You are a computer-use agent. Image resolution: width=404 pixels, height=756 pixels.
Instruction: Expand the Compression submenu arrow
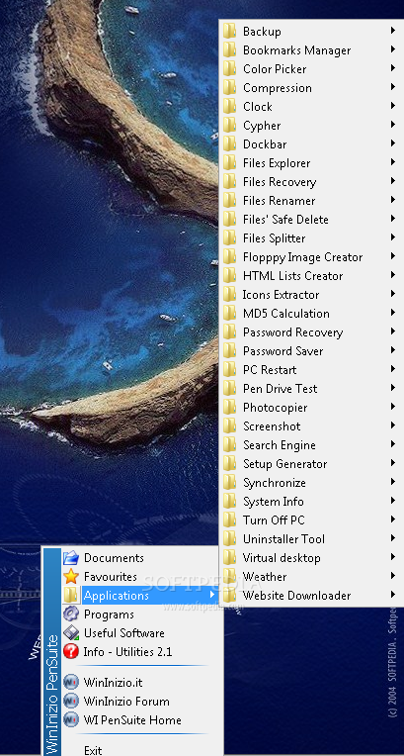pyautogui.click(x=393, y=87)
